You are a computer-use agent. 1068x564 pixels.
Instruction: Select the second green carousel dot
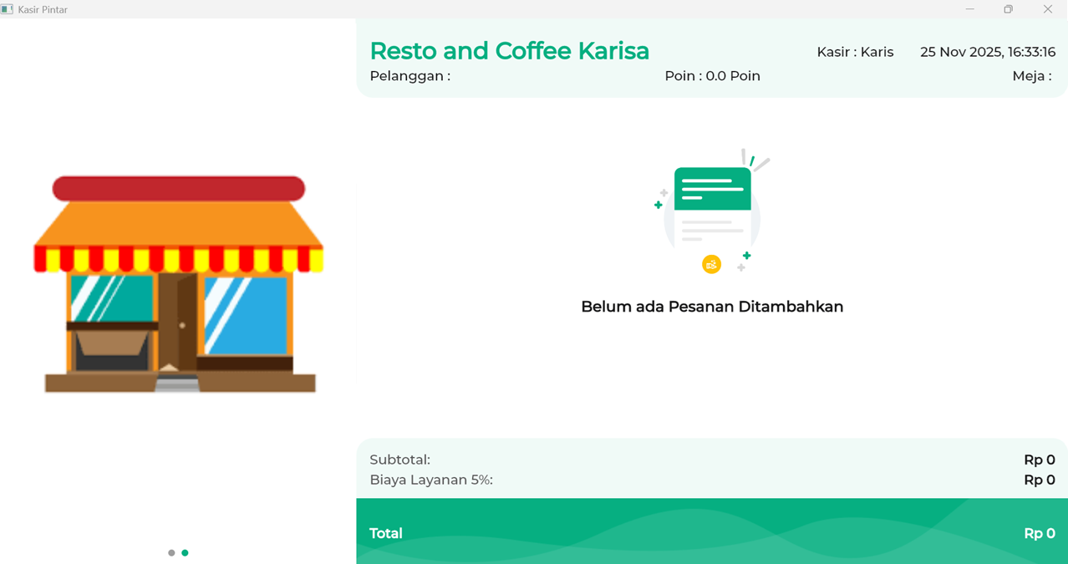pos(185,553)
